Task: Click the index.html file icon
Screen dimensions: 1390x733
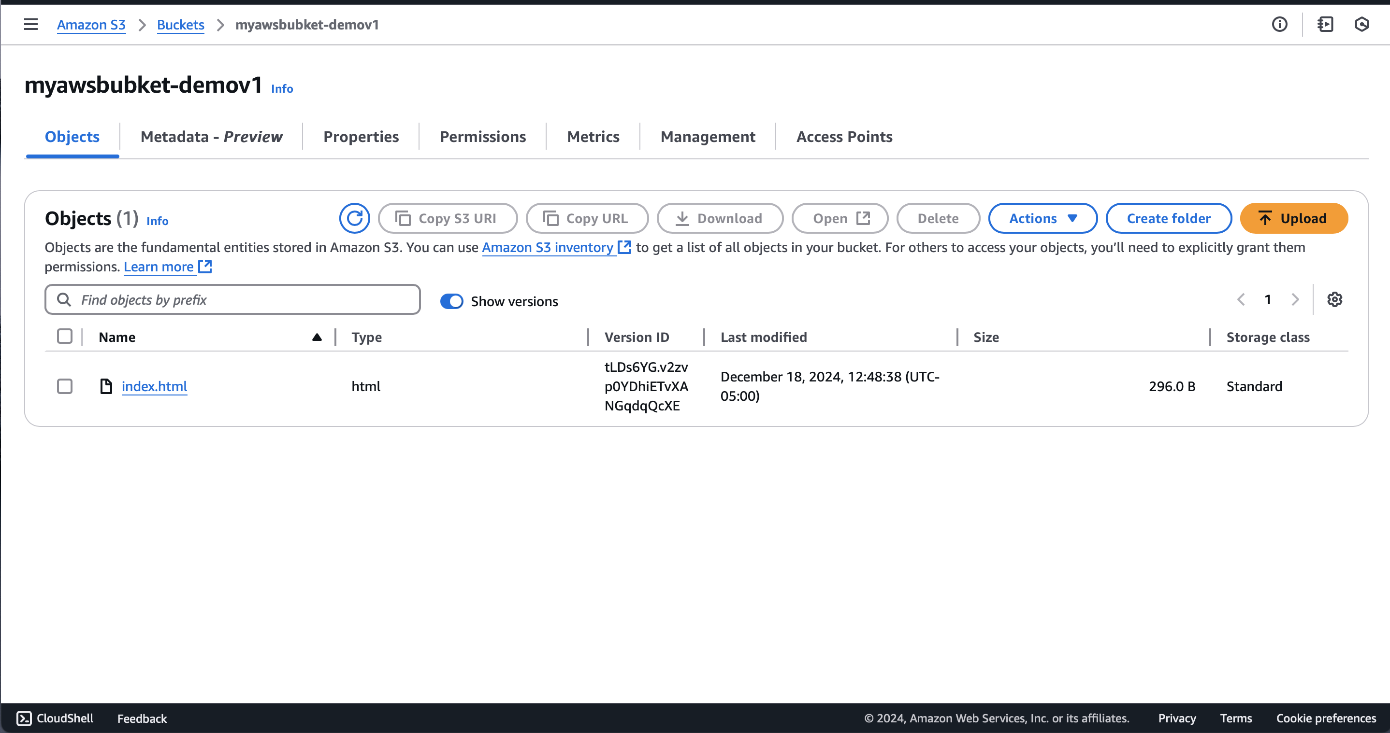Action: tap(106, 386)
